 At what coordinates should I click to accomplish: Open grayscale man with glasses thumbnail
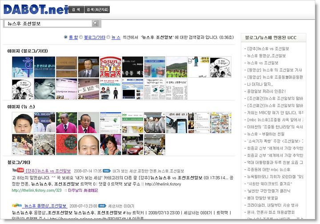tap(45, 89)
